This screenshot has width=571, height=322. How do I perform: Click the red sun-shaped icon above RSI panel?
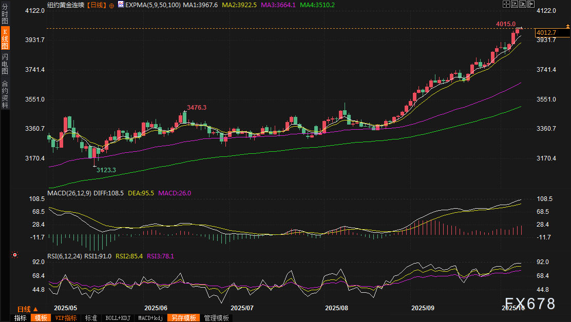(x=15, y=255)
